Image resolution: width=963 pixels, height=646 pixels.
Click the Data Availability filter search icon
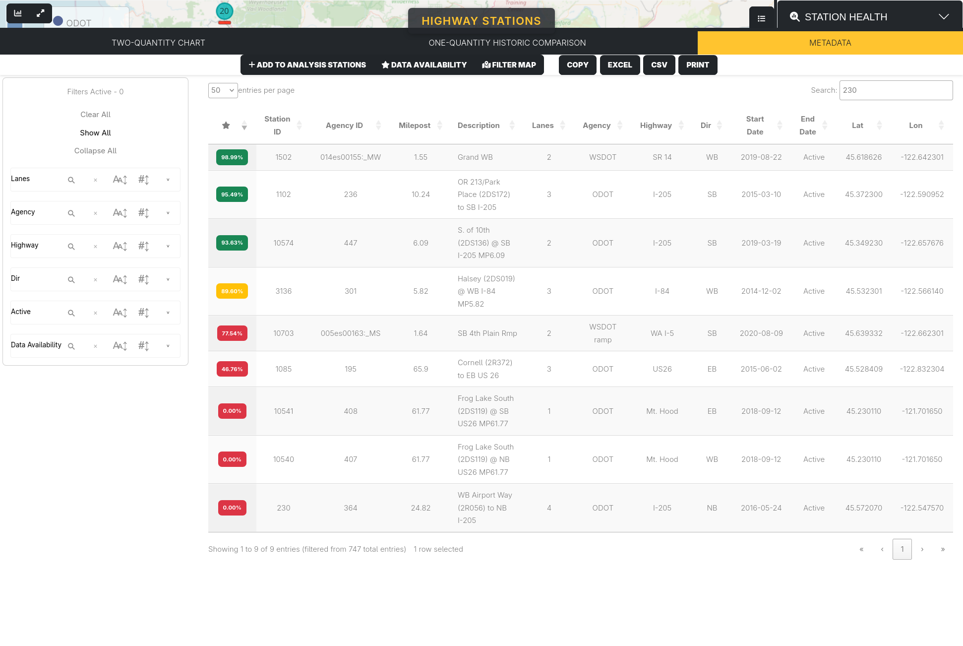[71, 346]
